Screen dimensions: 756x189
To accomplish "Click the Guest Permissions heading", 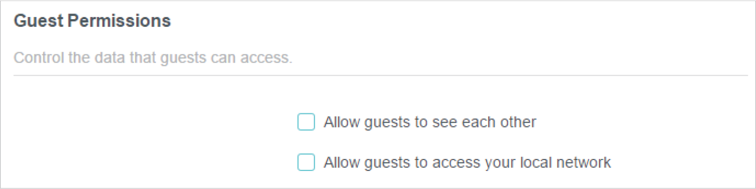I will click(x=92, y=21).
